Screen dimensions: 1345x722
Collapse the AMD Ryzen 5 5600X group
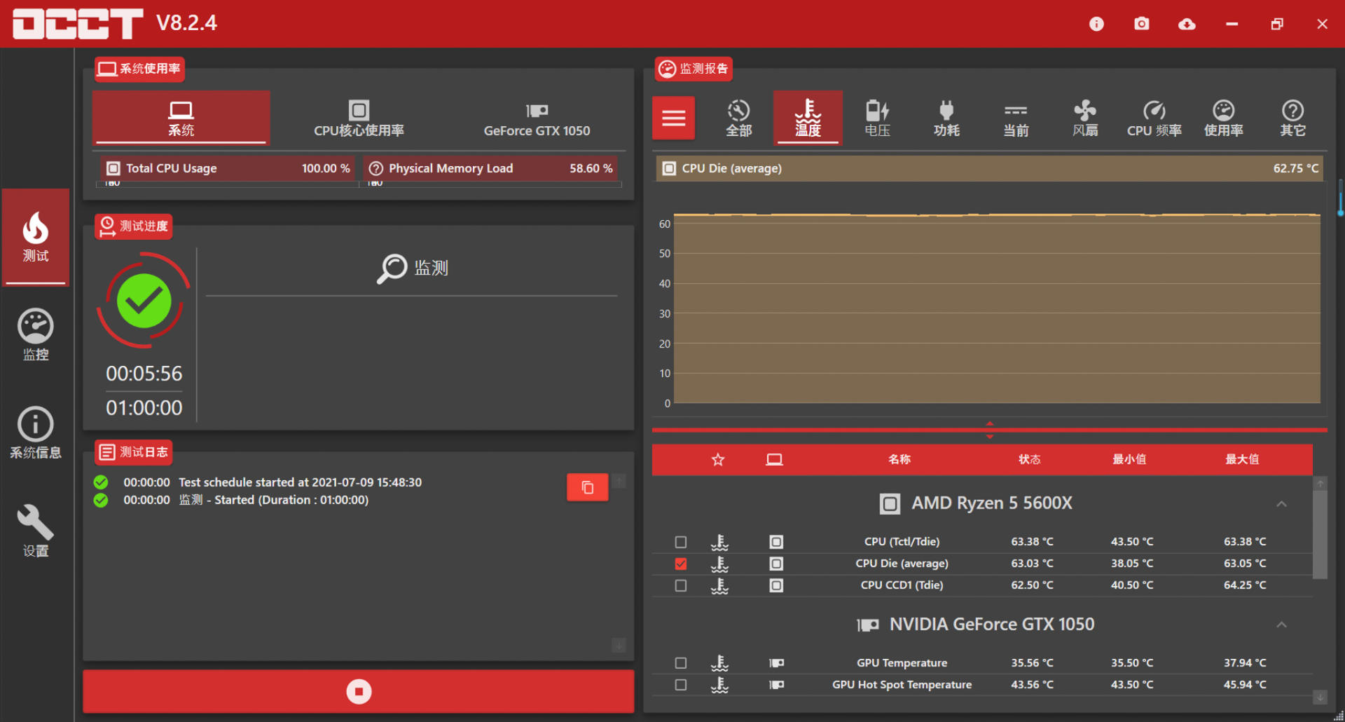coord(1281,504)
